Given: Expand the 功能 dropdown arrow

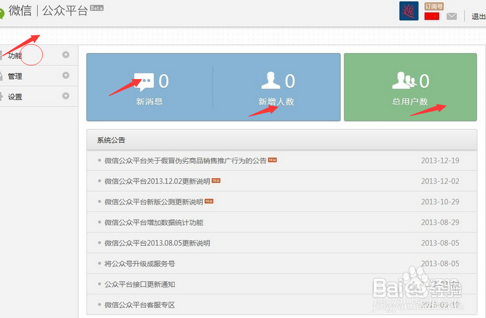Looking at the screenshot, I should click(66, 55).
